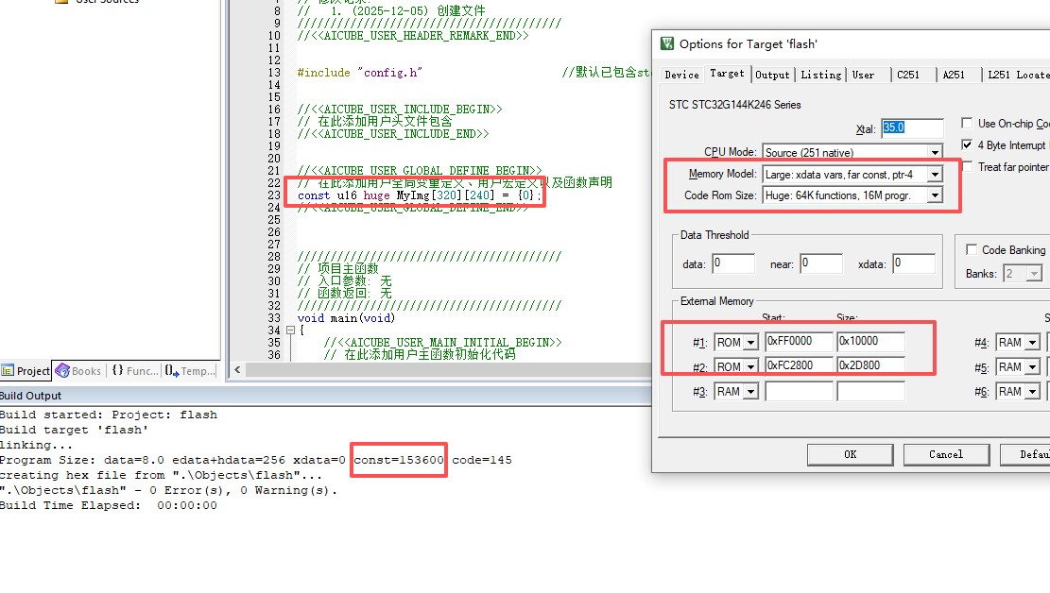Enable Use On-chip checkbox
This screenshot has height=593, width=1050.
[967, 123]
